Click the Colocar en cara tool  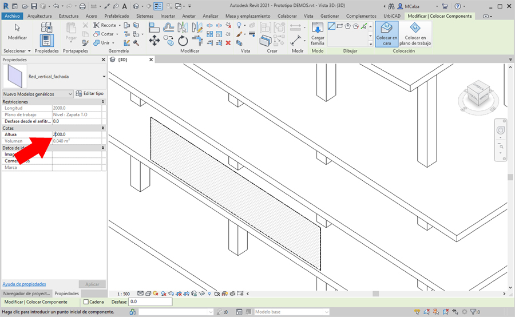pos(387,34)
